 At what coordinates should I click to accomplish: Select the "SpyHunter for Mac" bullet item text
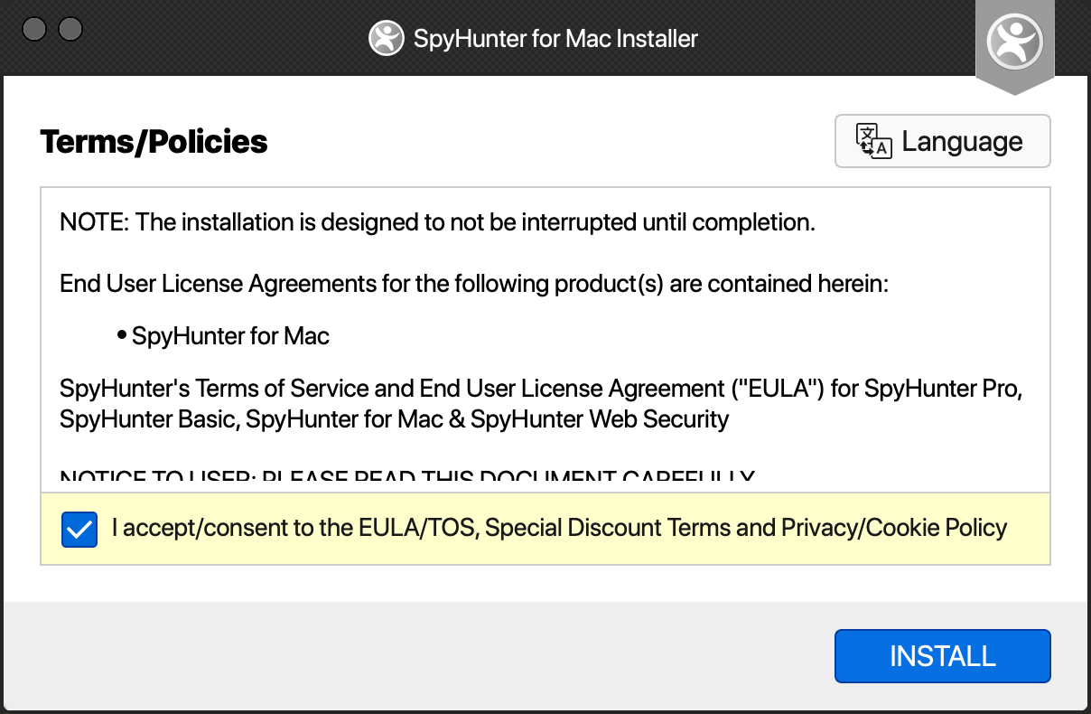(230, 336)
